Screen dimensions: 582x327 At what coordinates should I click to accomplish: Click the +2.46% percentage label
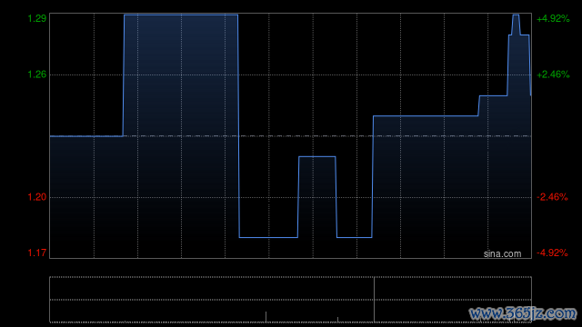[553, 74]
